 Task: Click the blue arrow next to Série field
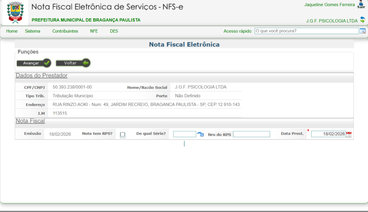pos(200,134)
